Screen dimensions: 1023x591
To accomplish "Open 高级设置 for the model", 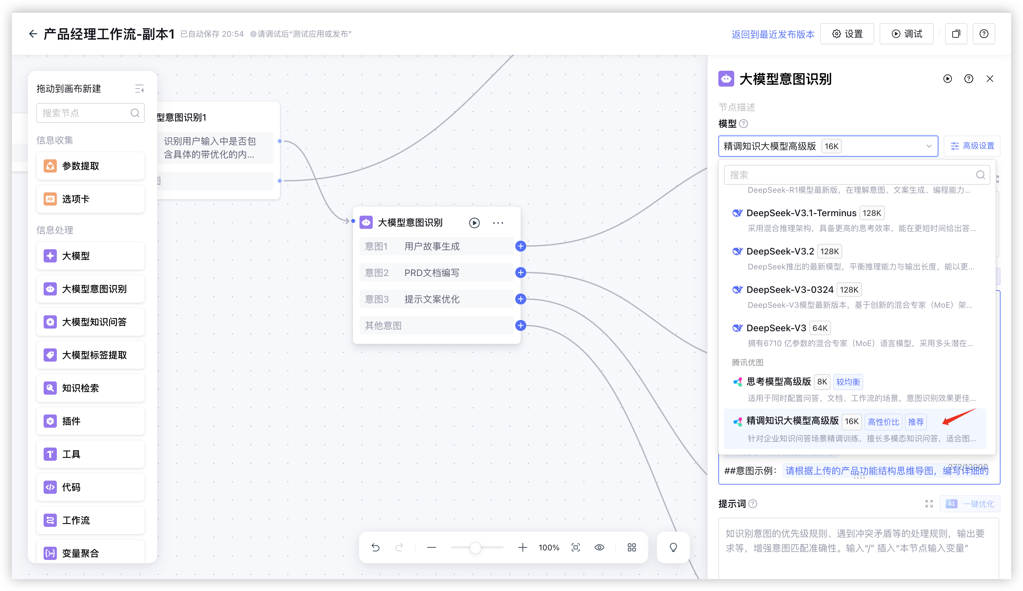I will point(972,146).
